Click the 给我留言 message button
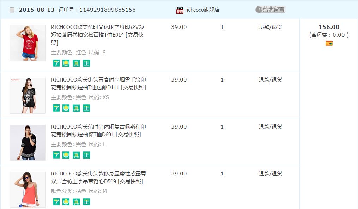Viewport: 358px width, 209px height. pos(270,10)
